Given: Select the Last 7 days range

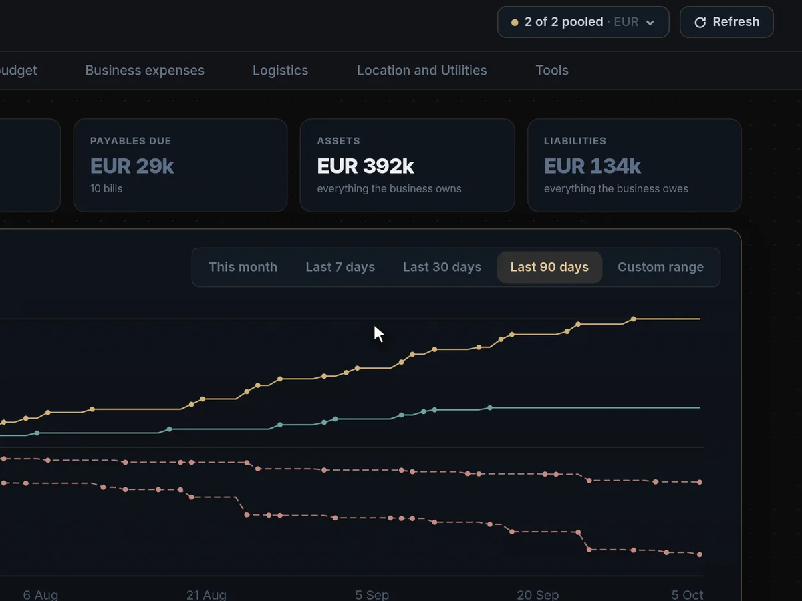Looking at the screenshot, I should click(x=340, y=267).
